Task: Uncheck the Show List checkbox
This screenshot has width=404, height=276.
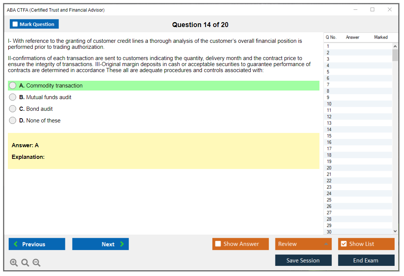Action: pos(343,244)
